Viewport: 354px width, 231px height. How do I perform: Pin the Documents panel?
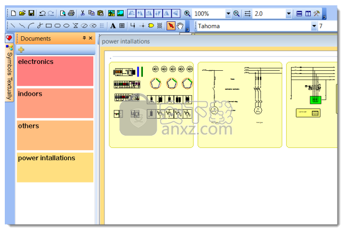[x=84, y=38]
